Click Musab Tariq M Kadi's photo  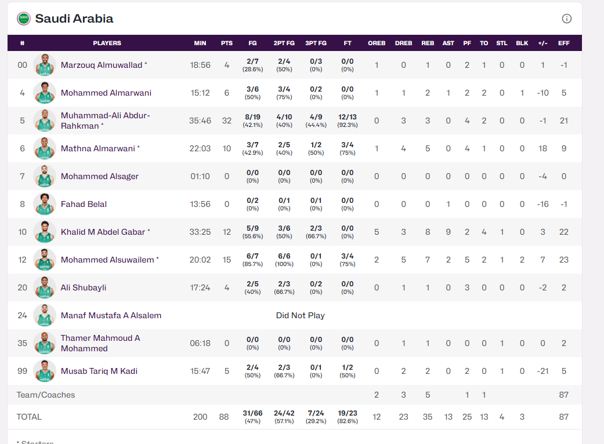[45, 371]
